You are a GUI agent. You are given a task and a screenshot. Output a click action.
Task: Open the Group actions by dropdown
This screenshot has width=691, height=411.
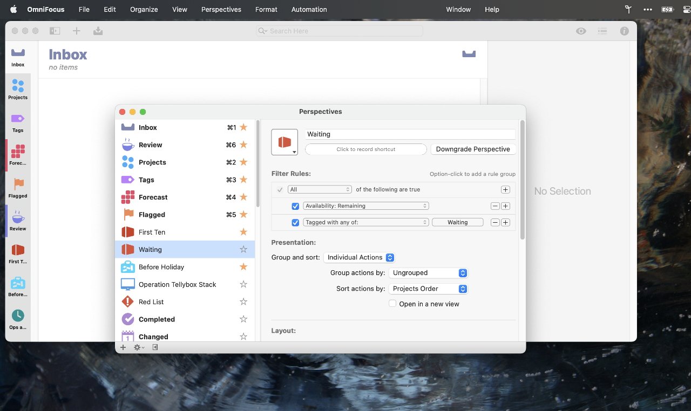click(x=428, y=273)
